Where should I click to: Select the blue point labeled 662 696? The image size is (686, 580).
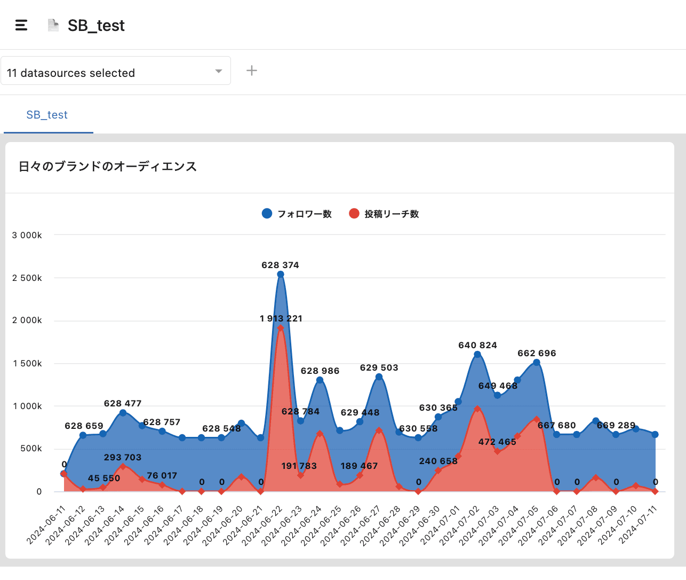537,363
